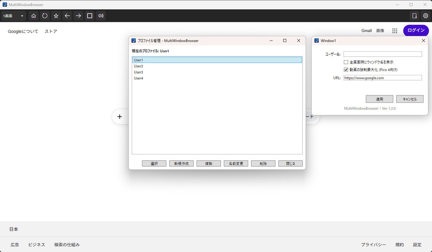Open the ストア menu link
The image size is (432, 252).
click(51, 31)
